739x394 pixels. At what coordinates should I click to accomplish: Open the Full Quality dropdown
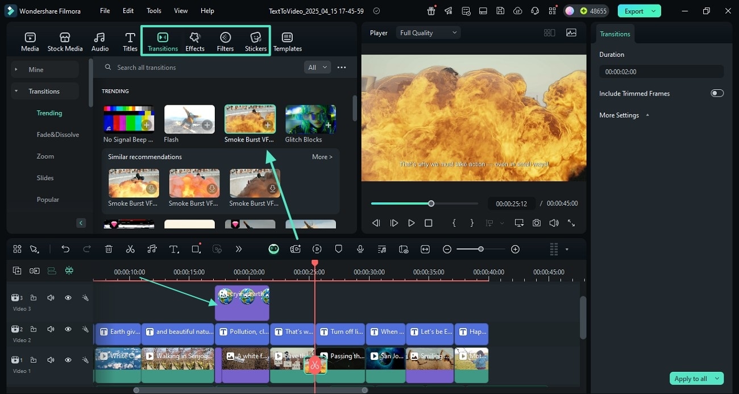pyautogui.click(x=428, y=33)
